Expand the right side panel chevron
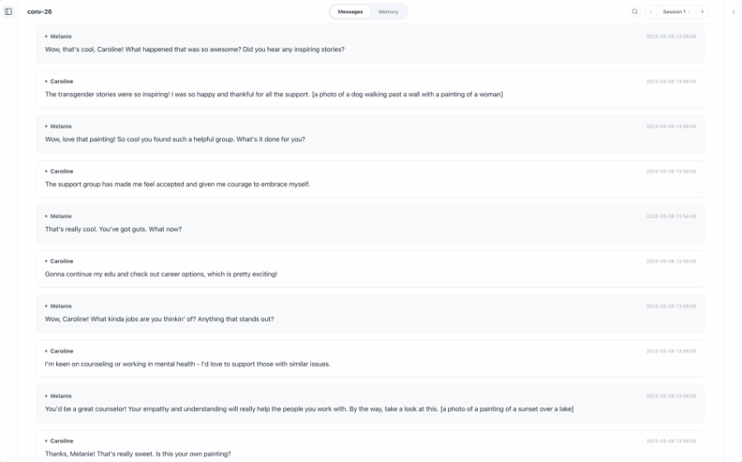Image resolution: width=742 pixels, height=462 pixels. pyautogui.click(x=733, y=12)
